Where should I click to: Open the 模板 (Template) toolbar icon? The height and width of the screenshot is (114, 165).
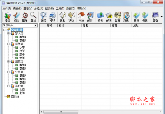[100, 17]
